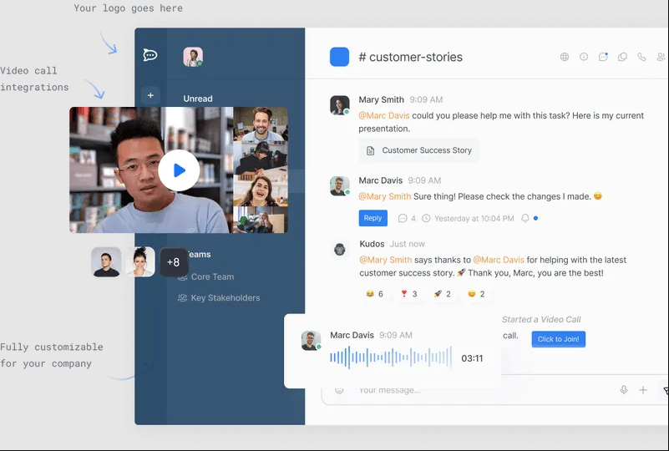Open the user profile avatar in sidebar
The width and height of the screenshot is (669, 451).
pyautogui.click(x=193, y=57)
